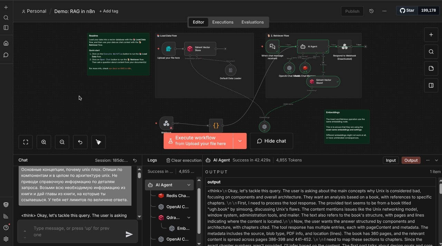Click Clear execution in Logs panel
The width and height of the screenshot is (442, 246).
coord(184,160)
